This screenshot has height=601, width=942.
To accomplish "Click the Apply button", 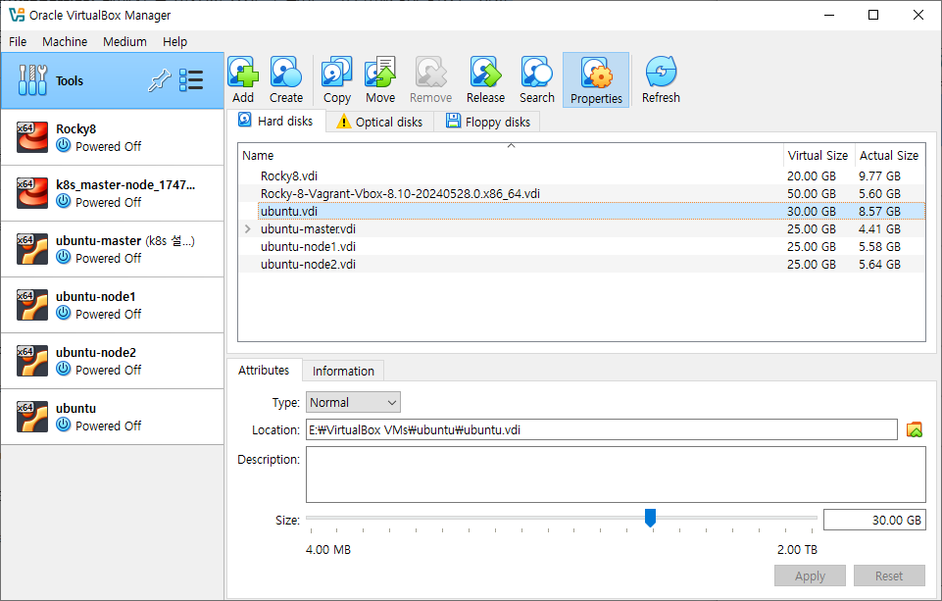I will (x=810, y=576).
